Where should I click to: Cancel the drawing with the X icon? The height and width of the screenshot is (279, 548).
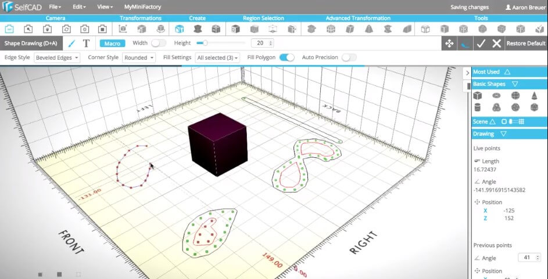click(496, 44)
